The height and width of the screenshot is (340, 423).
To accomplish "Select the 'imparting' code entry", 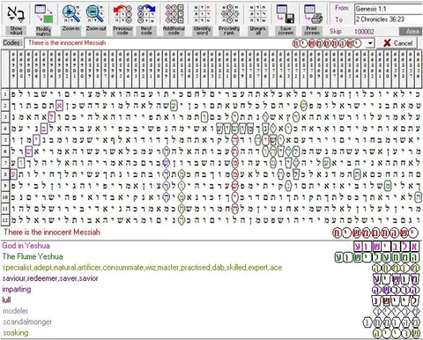I will point(17,289).
